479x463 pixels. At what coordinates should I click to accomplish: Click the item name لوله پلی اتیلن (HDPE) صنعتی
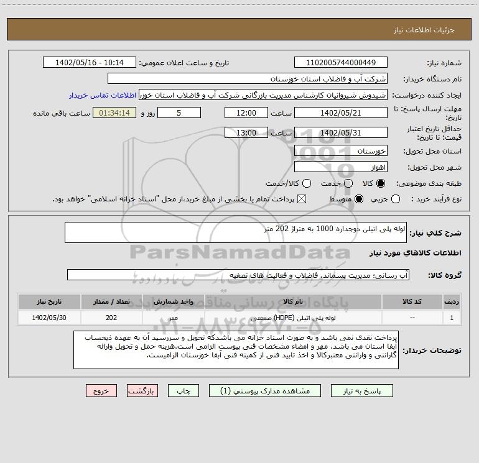(x=293, y=318)
